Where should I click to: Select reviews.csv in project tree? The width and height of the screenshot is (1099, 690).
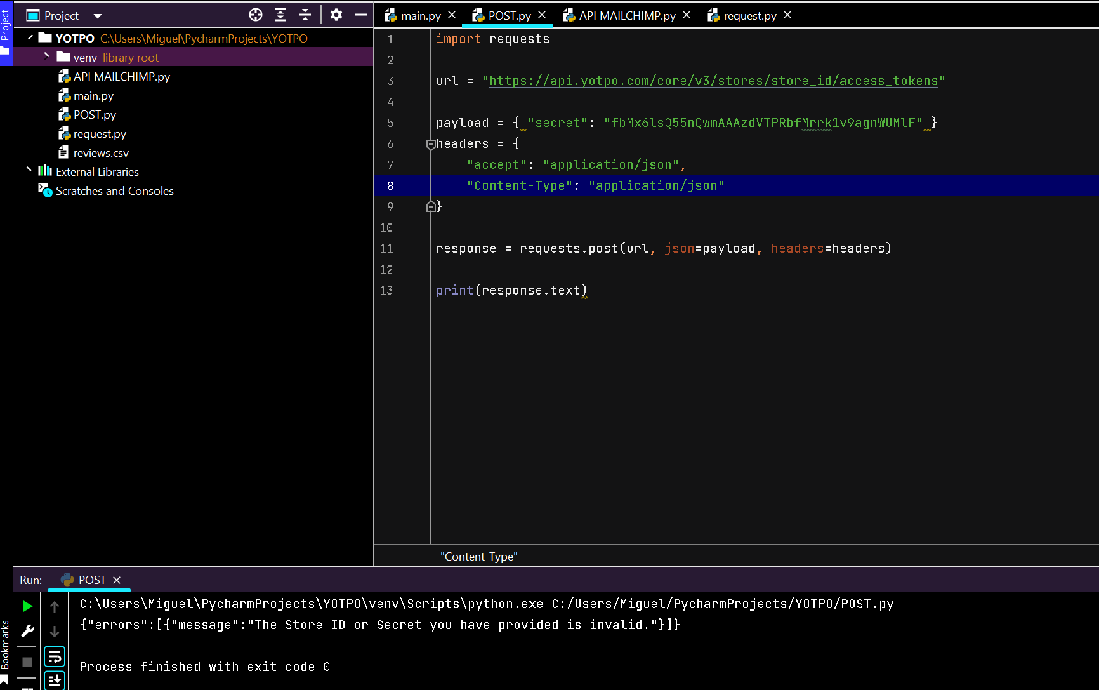click(94, 153)
